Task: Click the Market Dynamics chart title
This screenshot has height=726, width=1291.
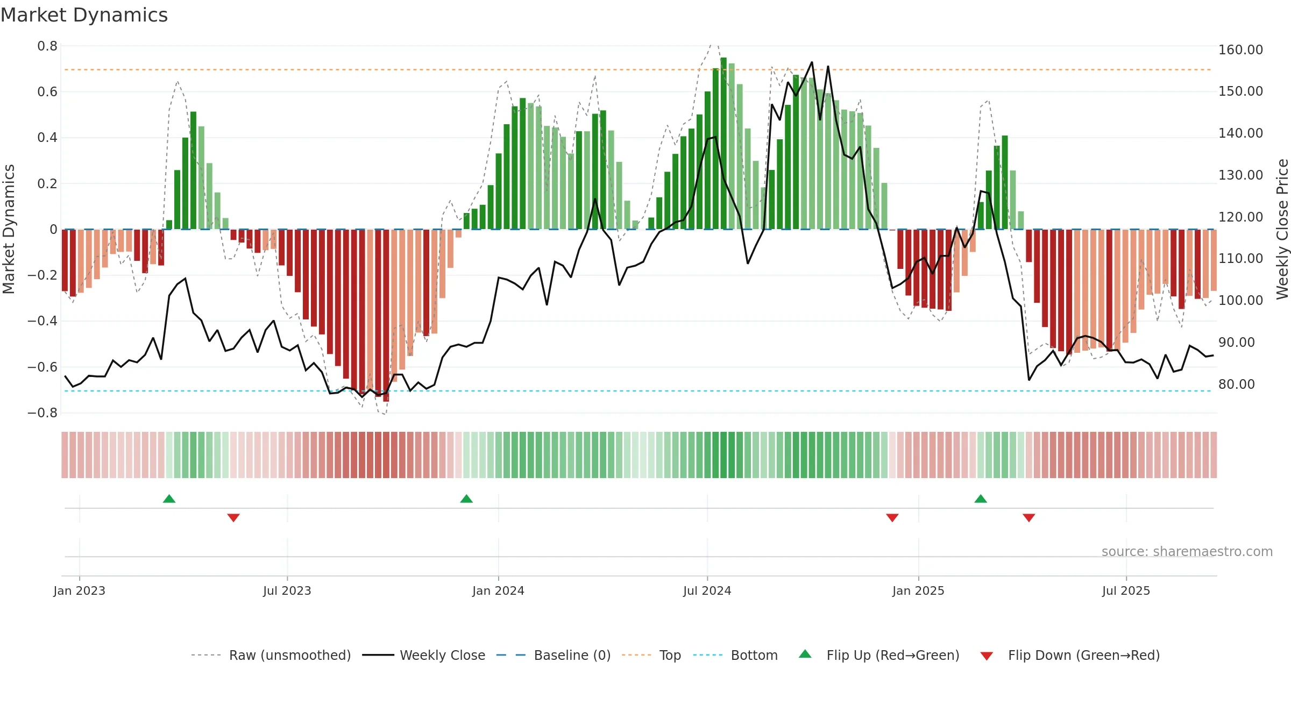Action: tap(84, 15)
